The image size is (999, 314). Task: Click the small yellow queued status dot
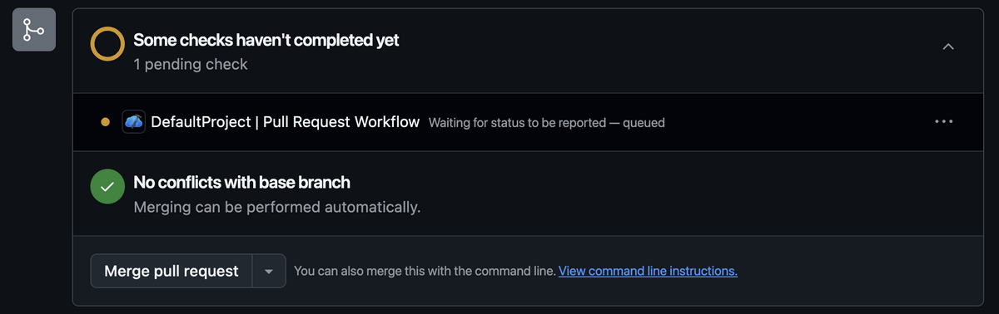[105, 122]
